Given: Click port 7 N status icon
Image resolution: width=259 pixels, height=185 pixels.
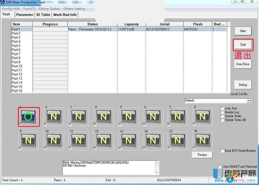Looking at the screenshot, I should click(x=178, y=117).
